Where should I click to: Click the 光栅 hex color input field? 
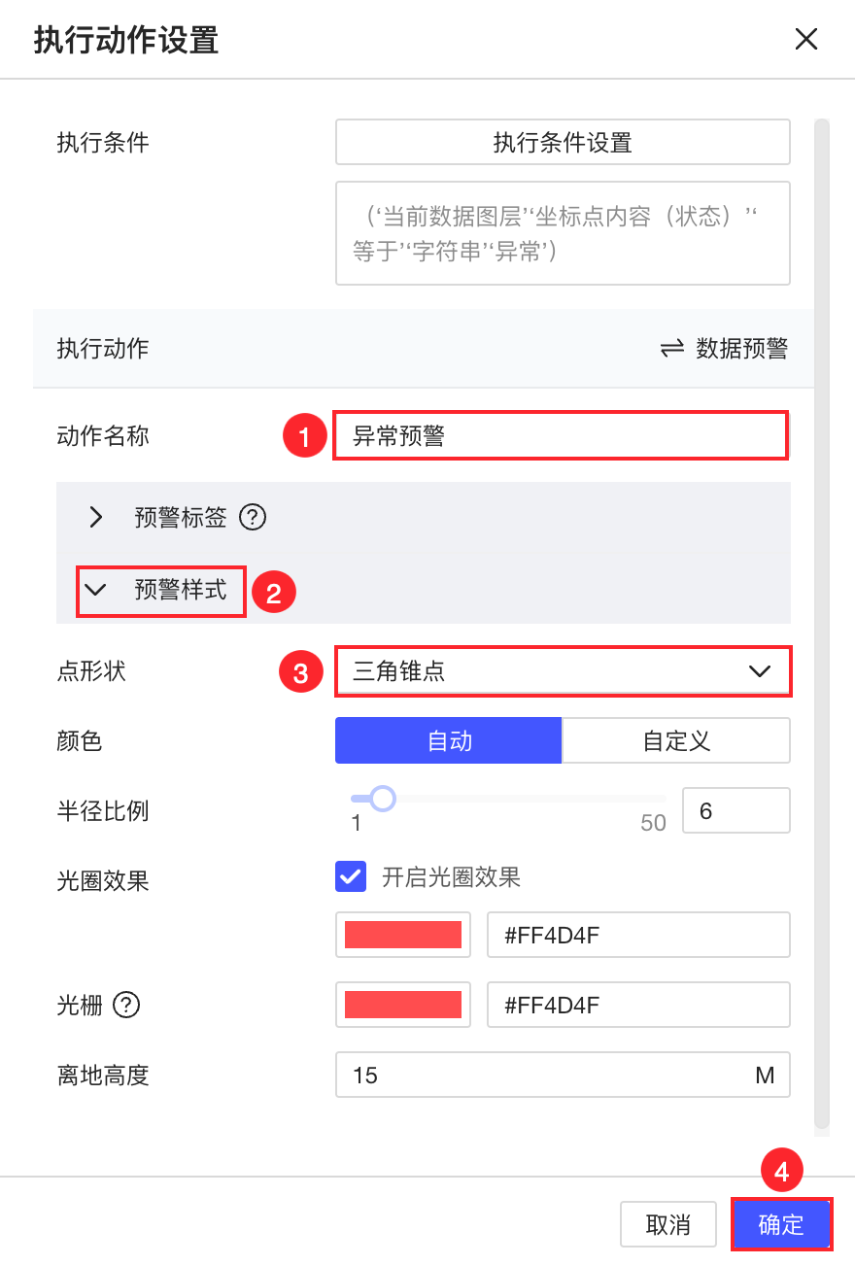pos(637,1005)
